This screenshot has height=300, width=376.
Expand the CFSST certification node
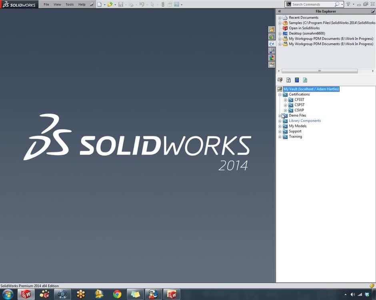tap(285, 100)
